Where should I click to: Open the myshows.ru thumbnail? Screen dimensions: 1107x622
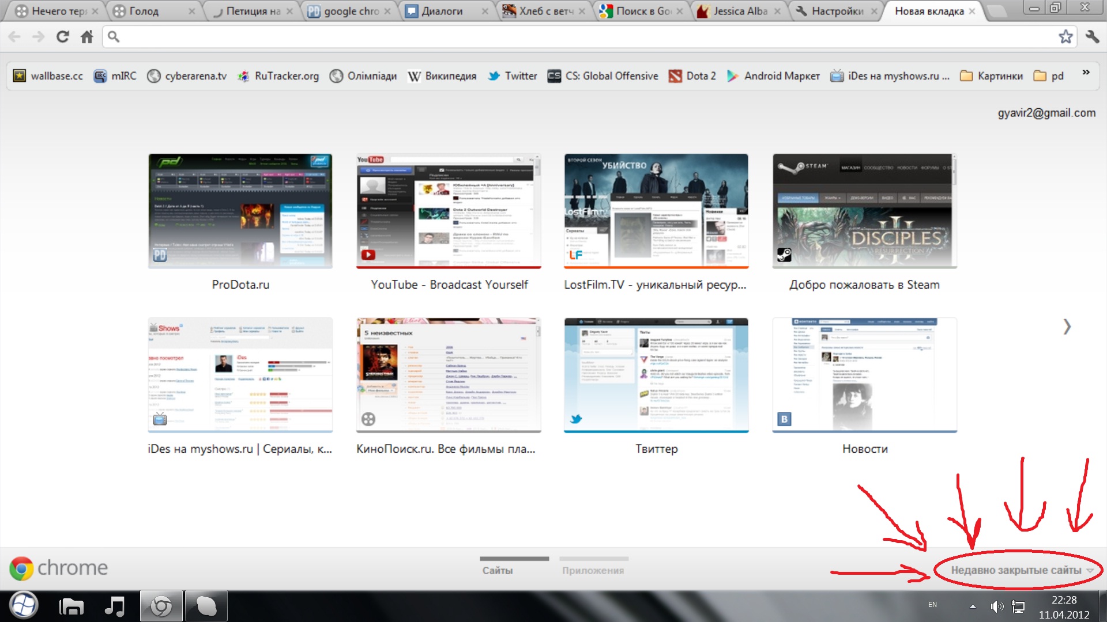tap(240, 375)
